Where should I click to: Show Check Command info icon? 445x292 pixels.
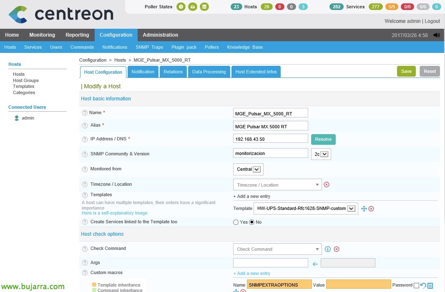tap(328, 249)
